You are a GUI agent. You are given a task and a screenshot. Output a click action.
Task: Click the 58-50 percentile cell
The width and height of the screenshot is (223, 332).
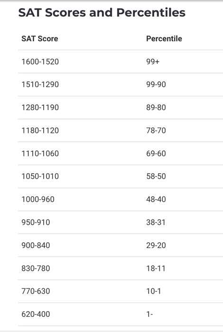156,176
